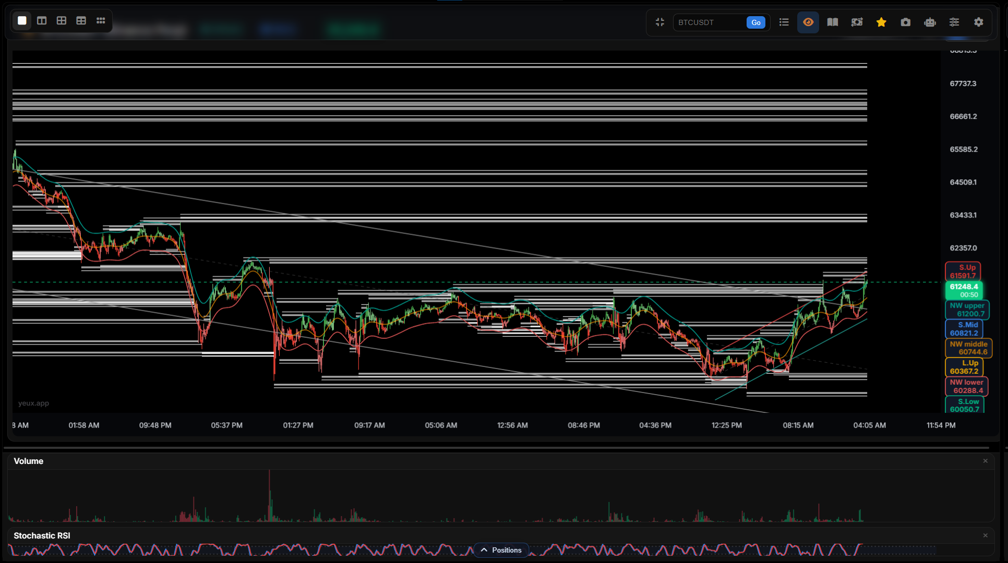1008x563 pixels.
Task: Open the book icon in toolbar
Action: pos(833,22)
